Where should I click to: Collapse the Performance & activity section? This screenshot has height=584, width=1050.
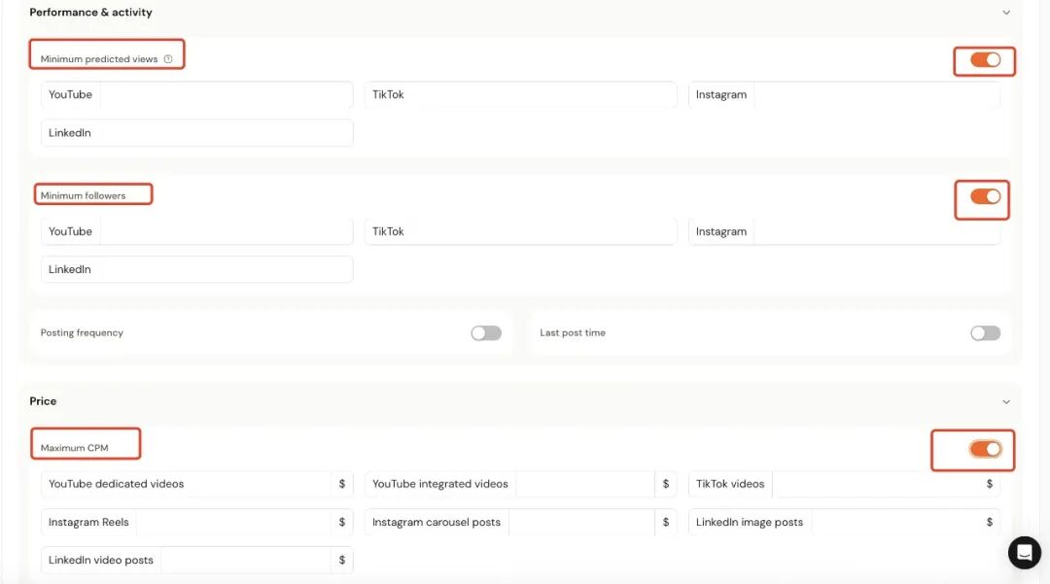point(1006,13)
